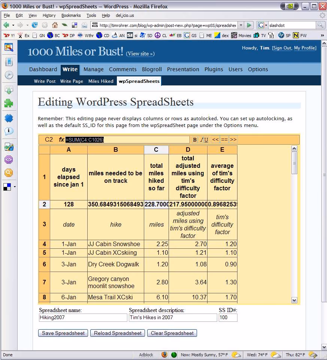Go to the Home page icon

coord(55,25)
